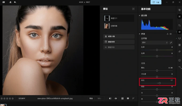The width and height of the screenshot is (182, 106).
Task: Click the image icon at top-left corner
Action: [x=3, y=2]
